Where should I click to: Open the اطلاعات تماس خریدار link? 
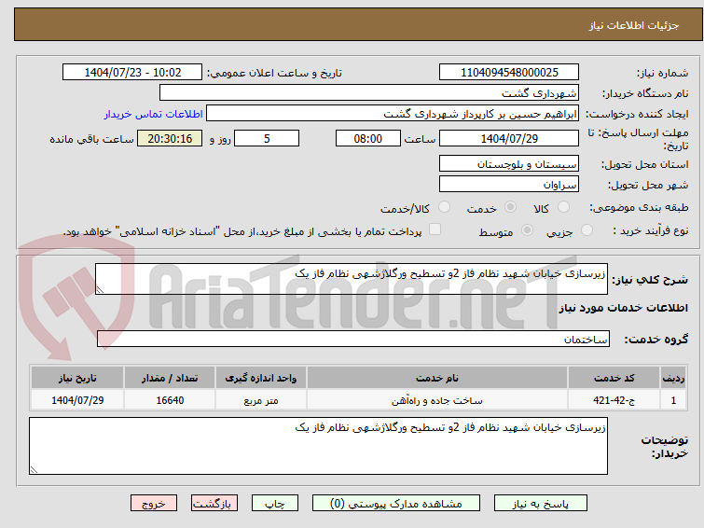[x=154, y=114]
